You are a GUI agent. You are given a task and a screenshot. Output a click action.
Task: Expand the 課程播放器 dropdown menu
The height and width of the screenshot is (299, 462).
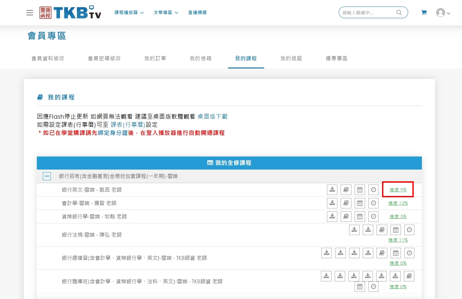click(129, 13)
